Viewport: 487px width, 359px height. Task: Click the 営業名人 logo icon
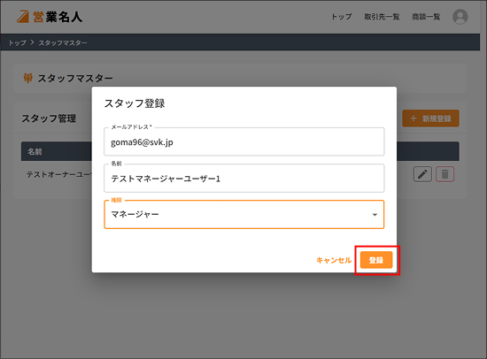(23, 17)
